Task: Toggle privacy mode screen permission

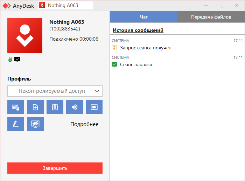Action: tap(35, 124)
